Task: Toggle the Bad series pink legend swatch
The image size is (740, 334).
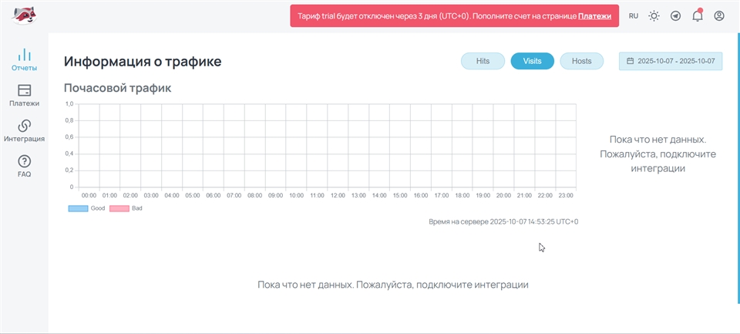Action: click(x=119, y=208)
